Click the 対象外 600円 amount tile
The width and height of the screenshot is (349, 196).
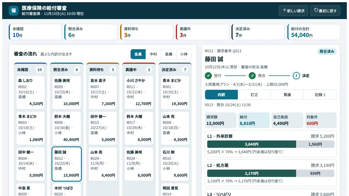tap(321, 120)
